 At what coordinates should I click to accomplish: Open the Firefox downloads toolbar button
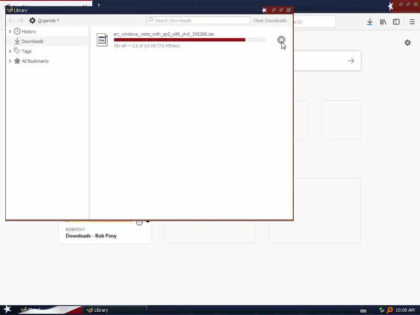pos(370,22)
